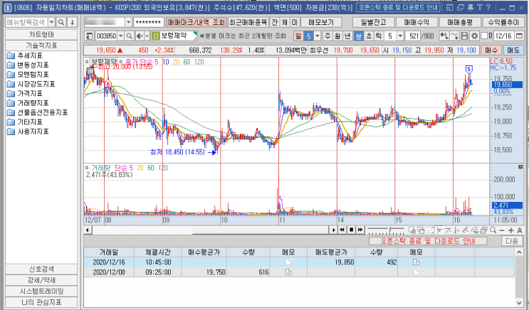The width and height of the screenshot is (529, 310).
Task: Toggle the checkbox next to the date field
Action: [x=484, y=36]
